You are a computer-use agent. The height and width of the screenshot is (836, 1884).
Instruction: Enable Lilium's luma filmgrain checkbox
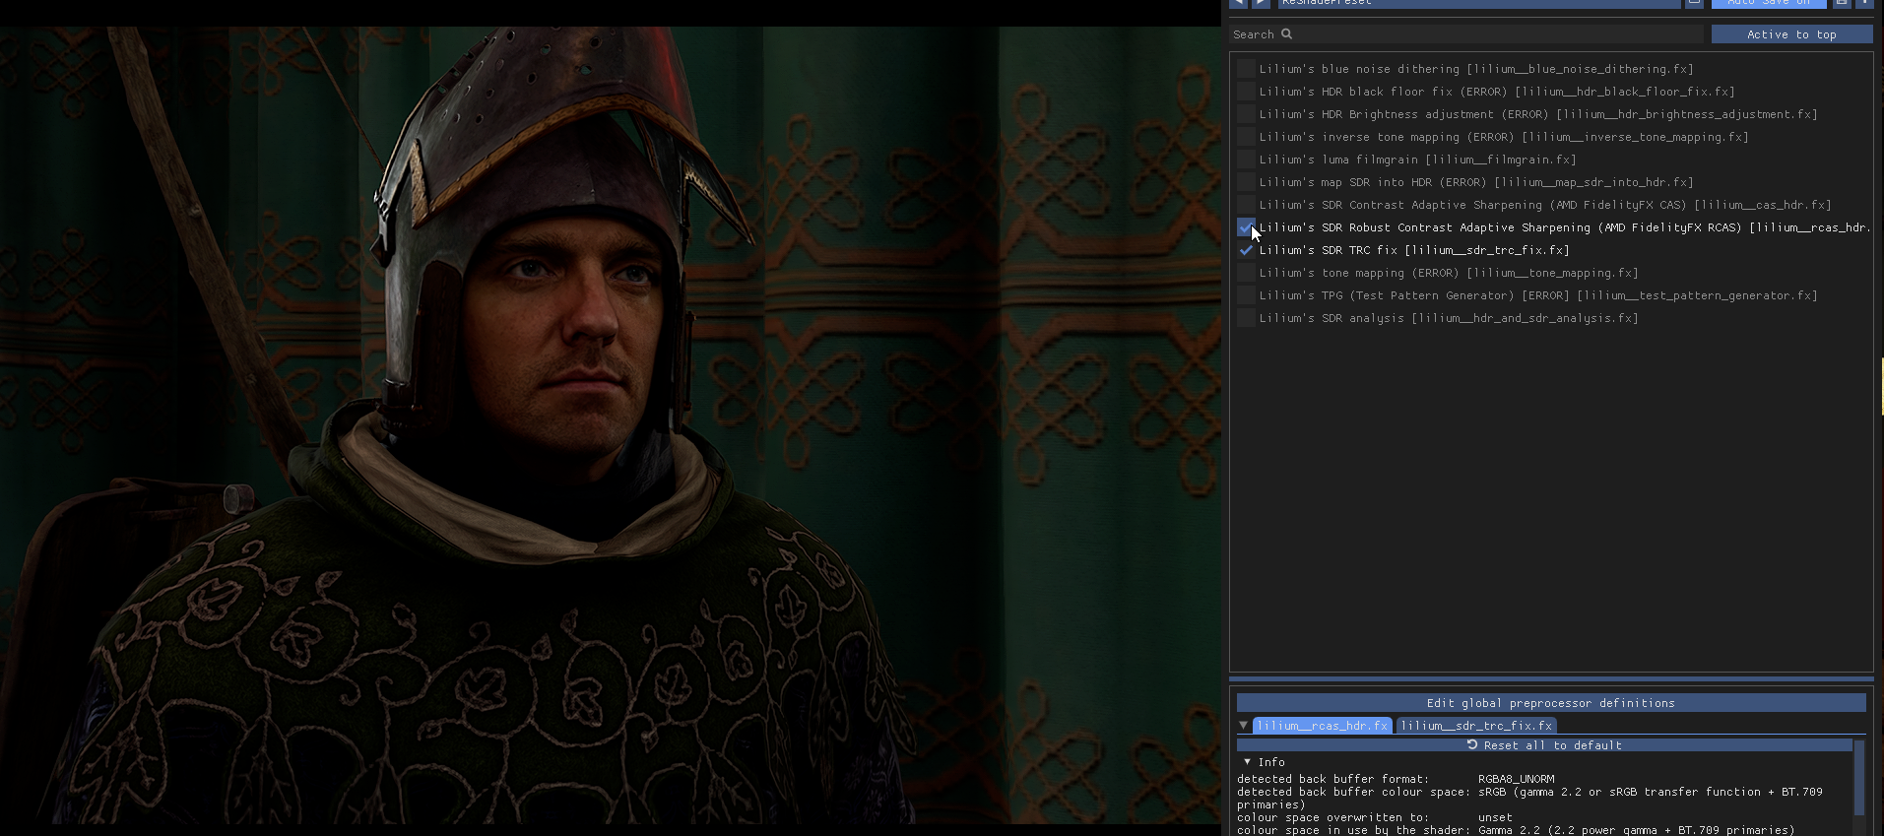[x=1246, y=160]
